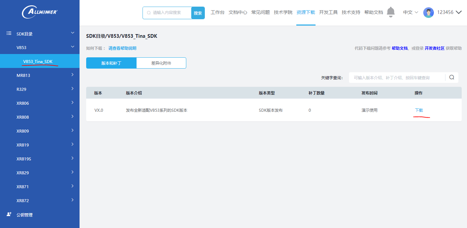The height and width of the screenshot is (228, 467).
Task: Switch to the 差异化附件 tab
Action: click(161, 63)
